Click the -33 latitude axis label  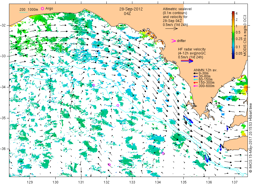point(3,56)
